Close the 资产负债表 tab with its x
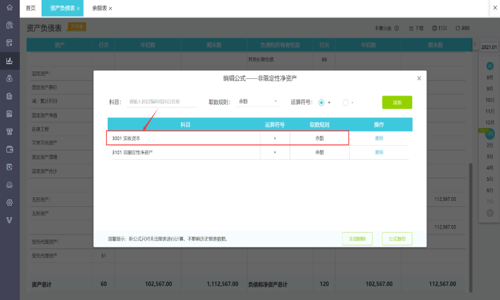Image resolution: width=500 pixels, height=300 pixels. 78,9
